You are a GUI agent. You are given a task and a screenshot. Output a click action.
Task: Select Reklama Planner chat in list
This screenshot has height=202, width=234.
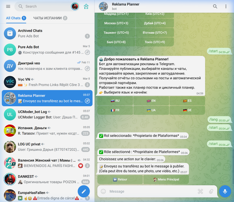(x=47, y=98)
